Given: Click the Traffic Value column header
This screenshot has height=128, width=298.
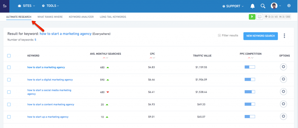Looking at the screenshot, I should (202, 56).
